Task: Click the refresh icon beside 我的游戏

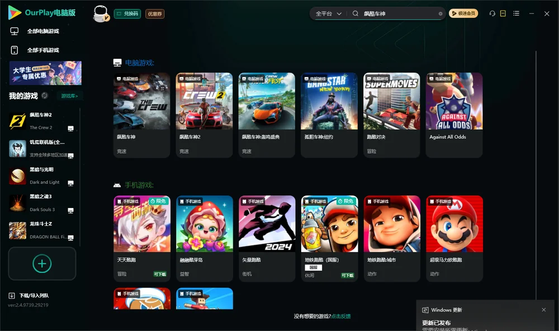Action: click(x=45, y=96)
